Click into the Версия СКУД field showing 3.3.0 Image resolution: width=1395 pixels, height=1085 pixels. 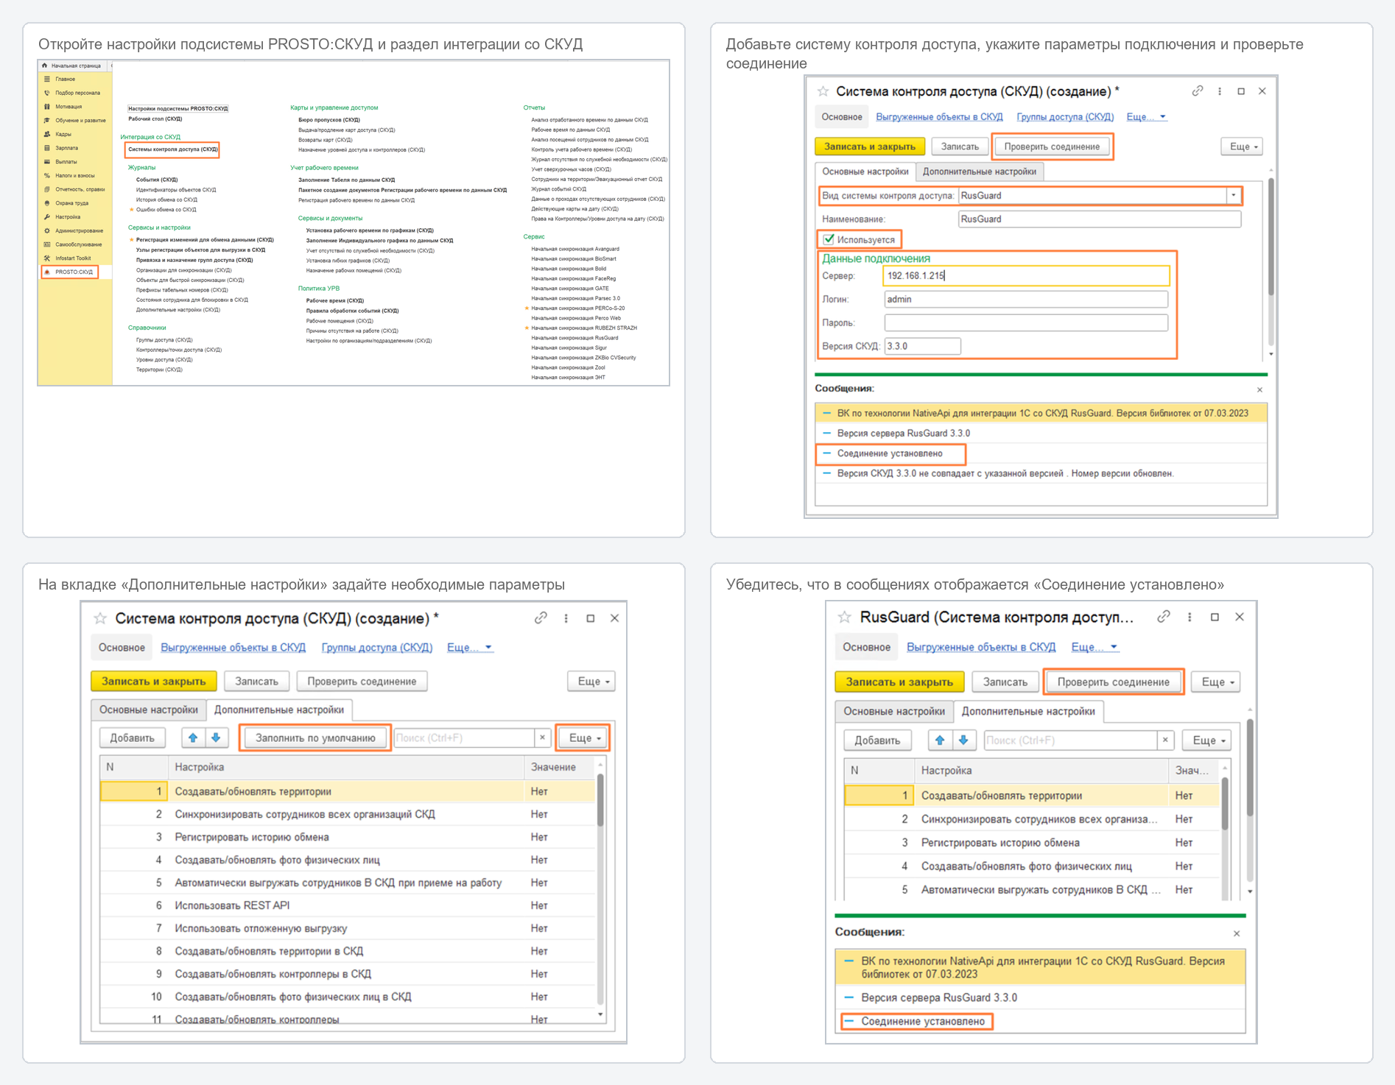tap(922, 346)
